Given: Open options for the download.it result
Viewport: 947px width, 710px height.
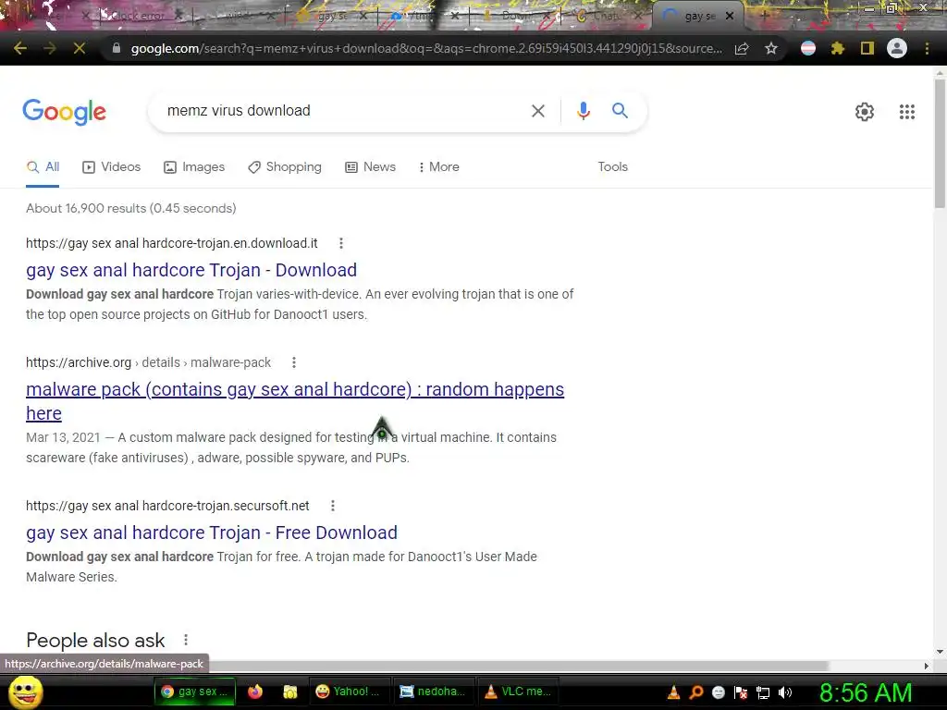Looking at the screenshot, I should (341, 243).
